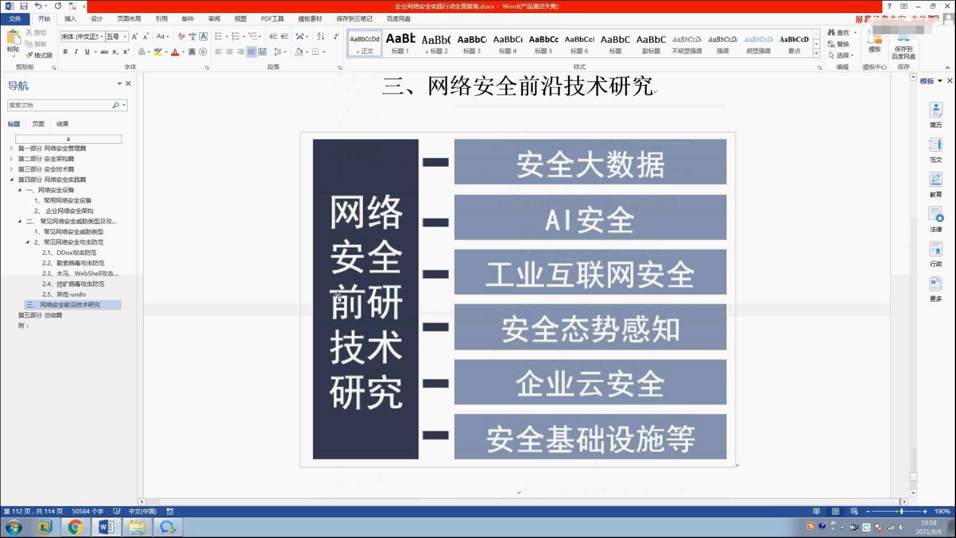Image resolution: width=956 pixels, height=538 pixels.
Task: Open the bullet list icon
Action: click(218, 36)
